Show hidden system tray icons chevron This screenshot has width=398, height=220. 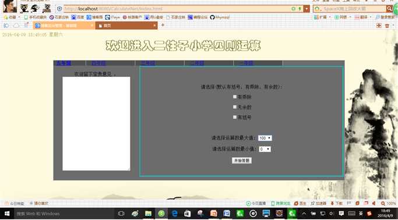click(x=304, y=214)
